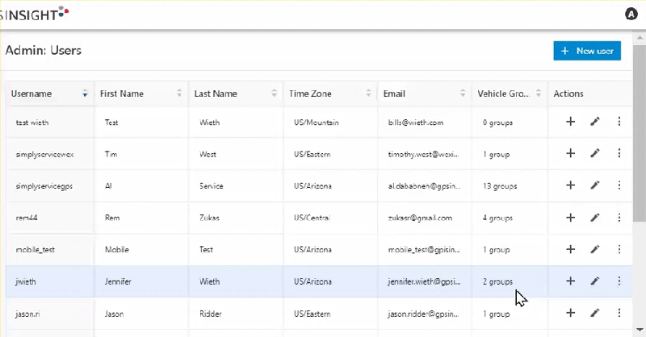Screen dimensions: 646x337
Task: Click the '13 groups' vehicle groups cell
Action: tap(510, 186)
